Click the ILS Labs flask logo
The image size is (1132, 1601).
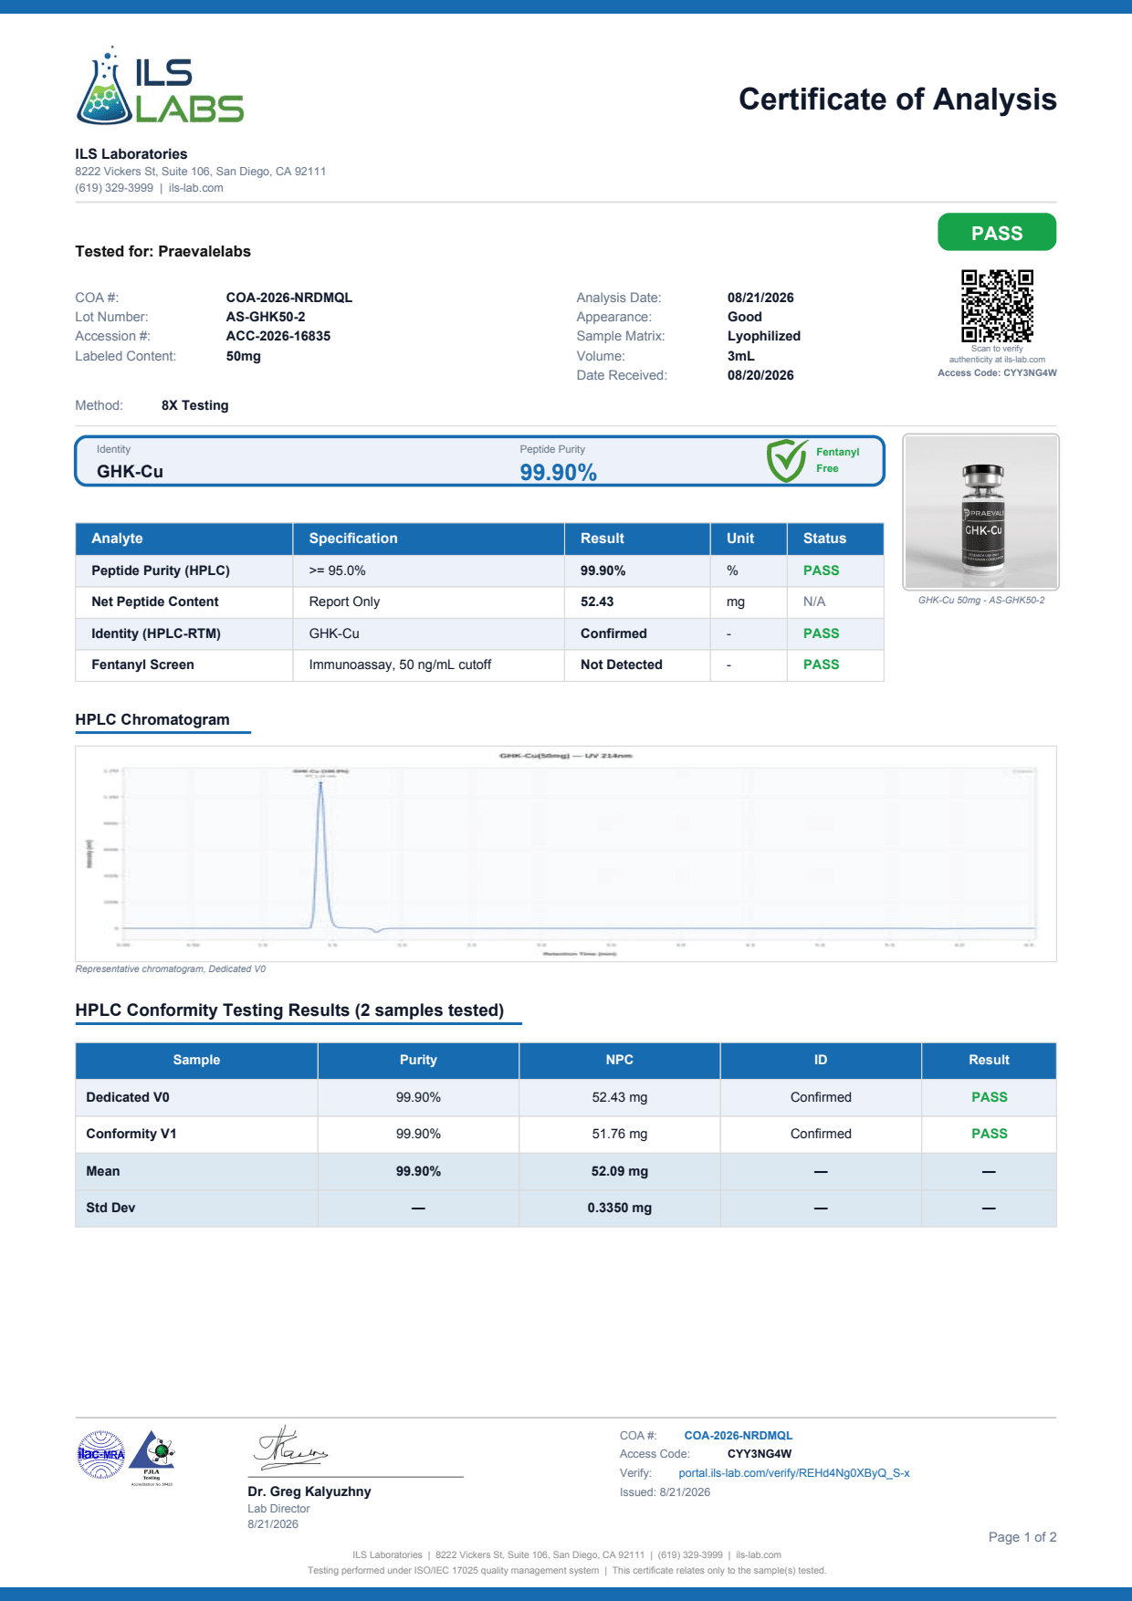click(161, 86)
